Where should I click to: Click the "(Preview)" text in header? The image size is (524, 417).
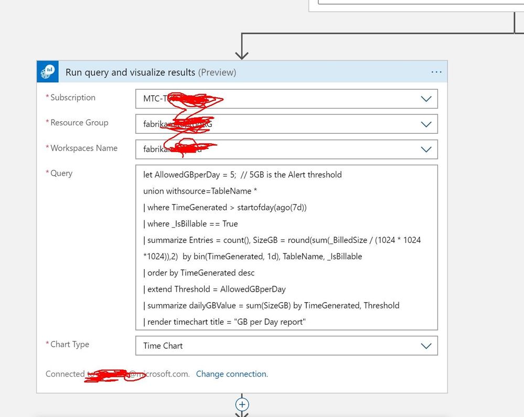(217, 72)
